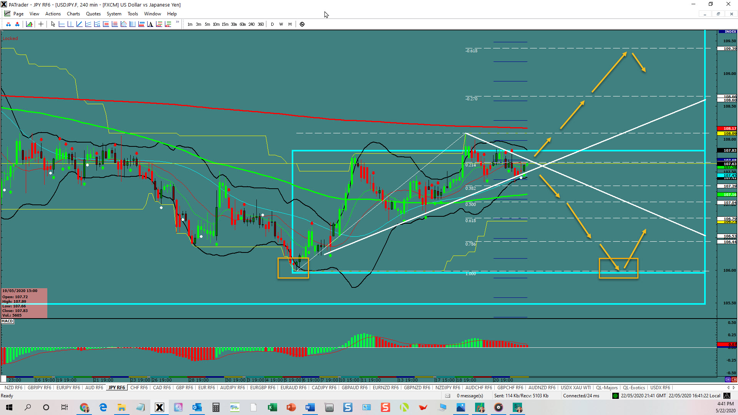The width and height of the screenshot is (738, 415).
Task: Open Excel from the Windows taskbar
Action: [x=273, y=407]
